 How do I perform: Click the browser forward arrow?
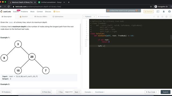click(5, 6)
